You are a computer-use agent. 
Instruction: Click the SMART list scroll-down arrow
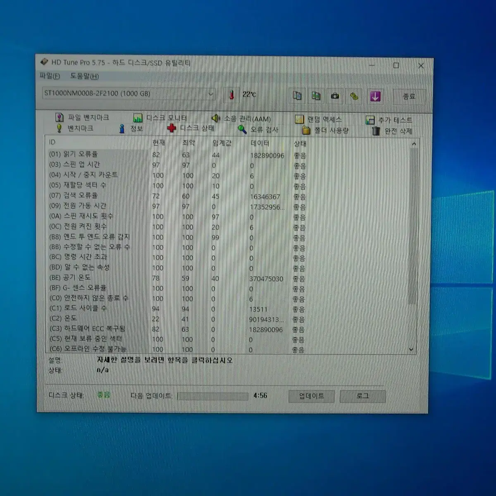pyautogui.click(x=411, y=349)
